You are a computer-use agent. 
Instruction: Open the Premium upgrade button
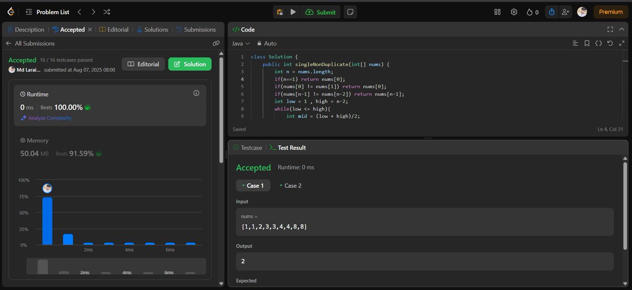click(611, 12)
